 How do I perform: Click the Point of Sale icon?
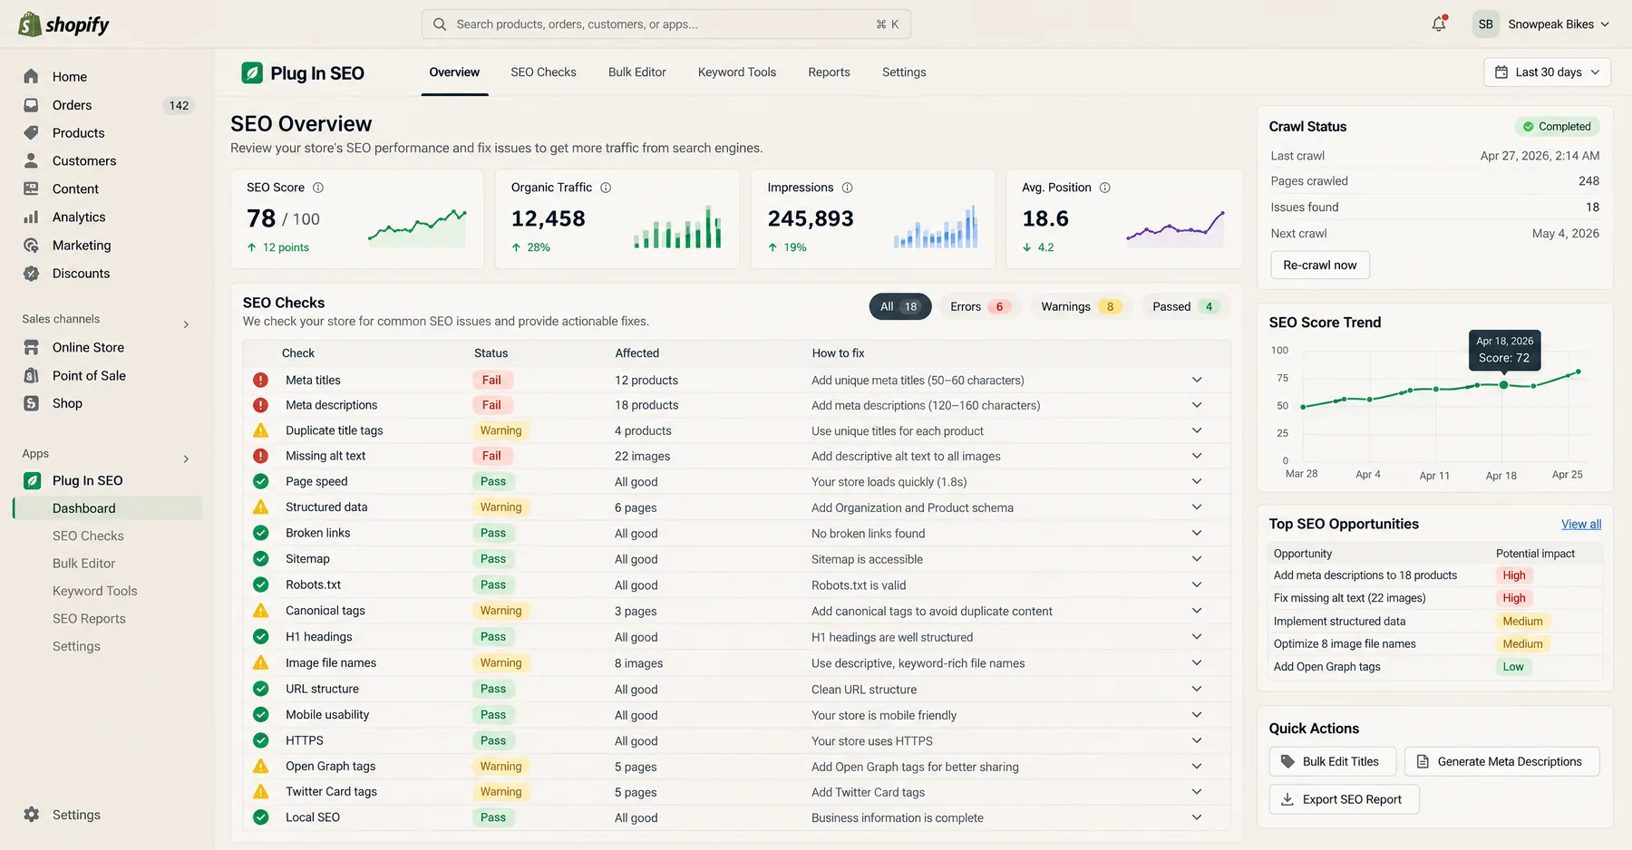coord(31,375)
